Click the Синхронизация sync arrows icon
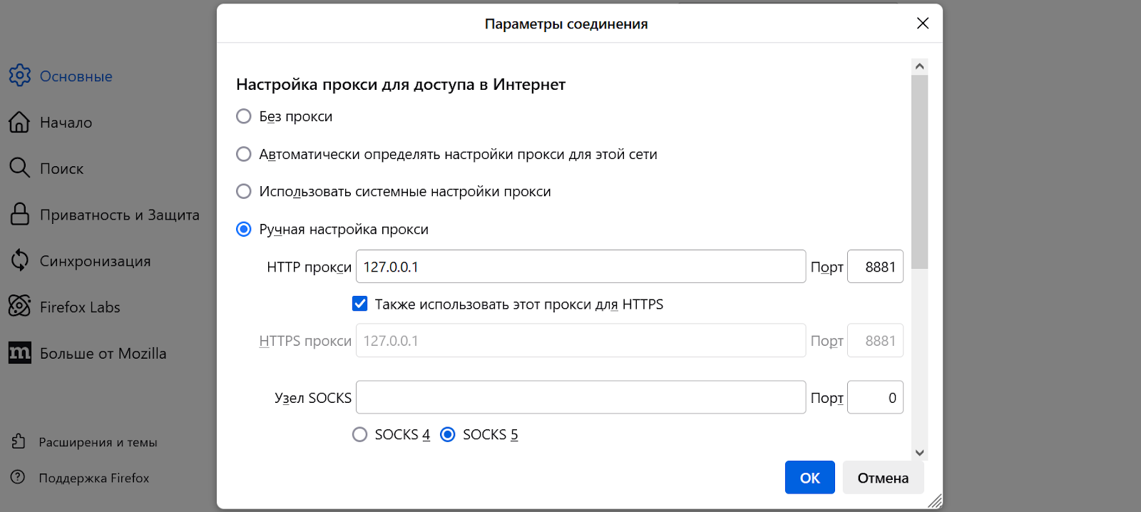Image resolution: width=1141 pixels, height=512 pixels. click(20, 260)
